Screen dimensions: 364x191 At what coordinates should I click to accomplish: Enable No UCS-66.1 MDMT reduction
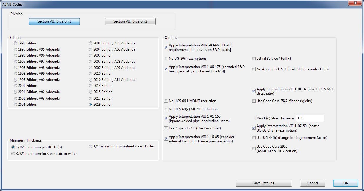point(166,101)
